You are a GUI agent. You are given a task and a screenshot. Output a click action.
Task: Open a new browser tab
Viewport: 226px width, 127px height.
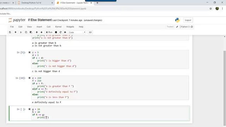click(x=97, y=3)
